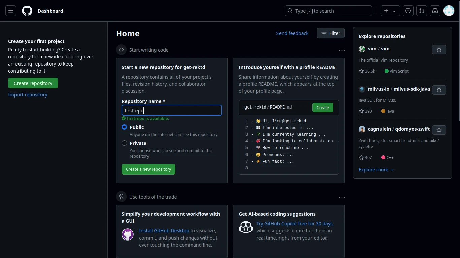Viewport: 460px width, 258px height.
Task: Click the Copilot icon near AI suggestions
Action: point(246,227)
